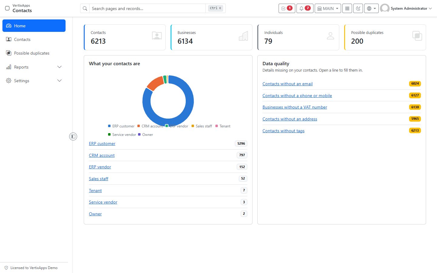
Task: Open the tasks checklist icon with badge 1
Action: pyautogui.click(x=287, y=8)
